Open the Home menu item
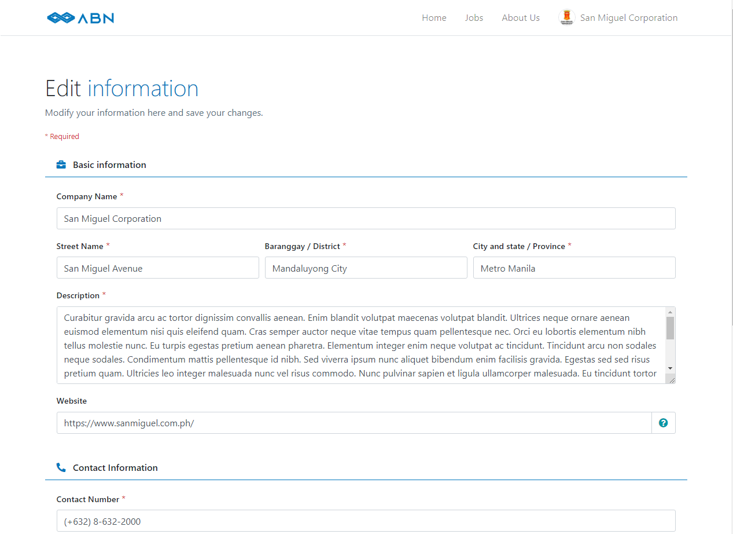Viewport: 733px width, 534px height. [x=434, y=18]
